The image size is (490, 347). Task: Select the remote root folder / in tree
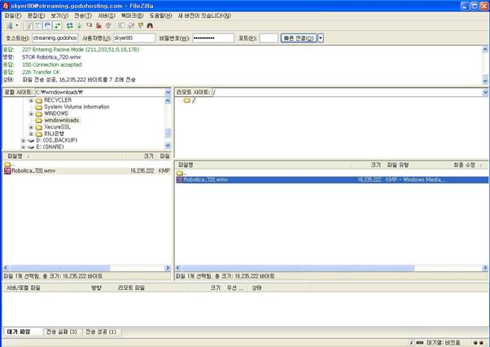194,100
